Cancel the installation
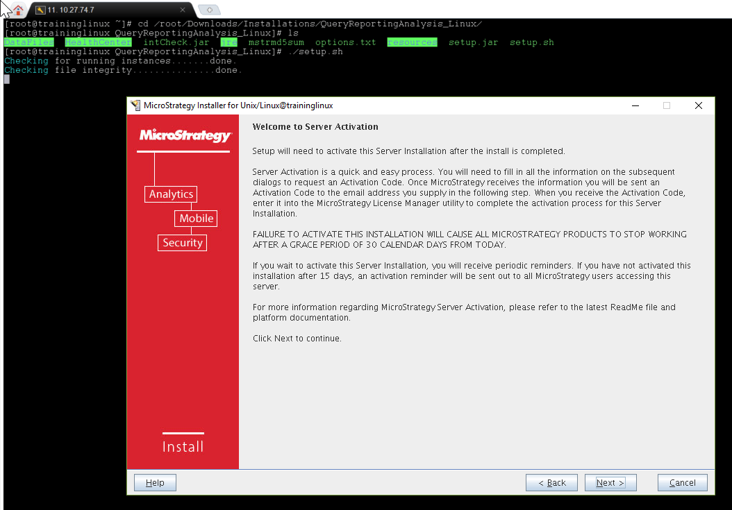 (682, 483)
